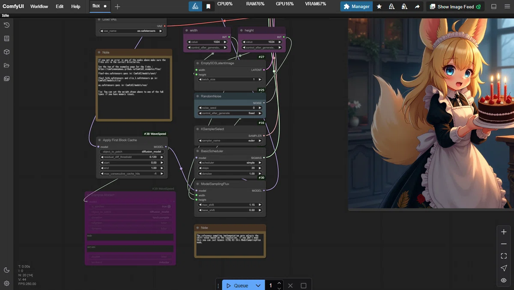Open control_after_generate combo in height node
Viewport: 514px width, 290px height.
[262, 48]
